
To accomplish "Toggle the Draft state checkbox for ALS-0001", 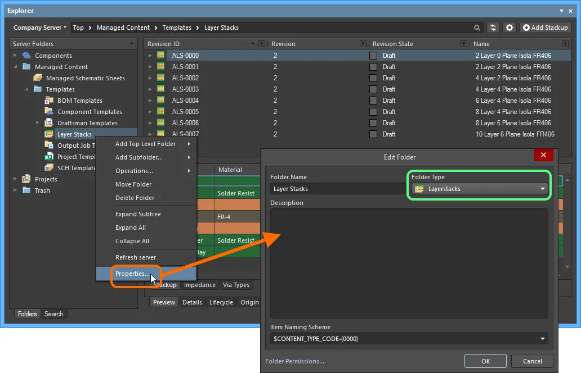I will pos(373,66).
